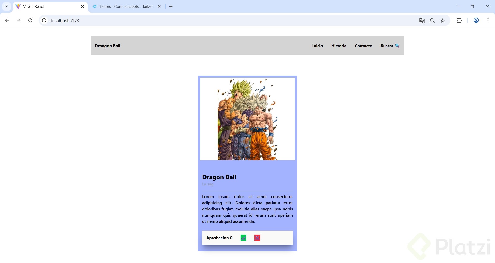Click the faded "La sag" subtitle
Screen dimensions: 495x263
pos(208,184)
